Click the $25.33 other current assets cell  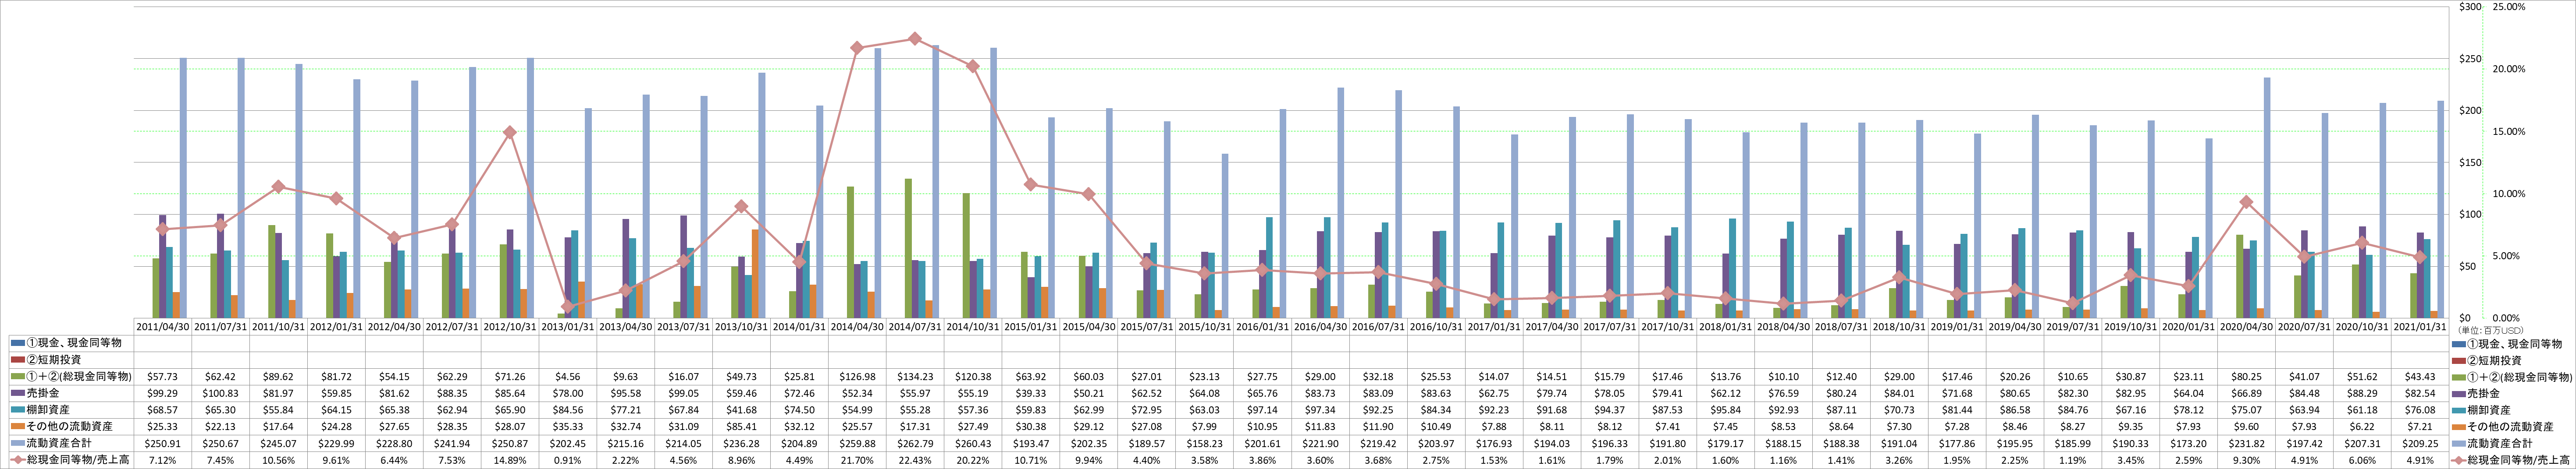tap(163, 427)
